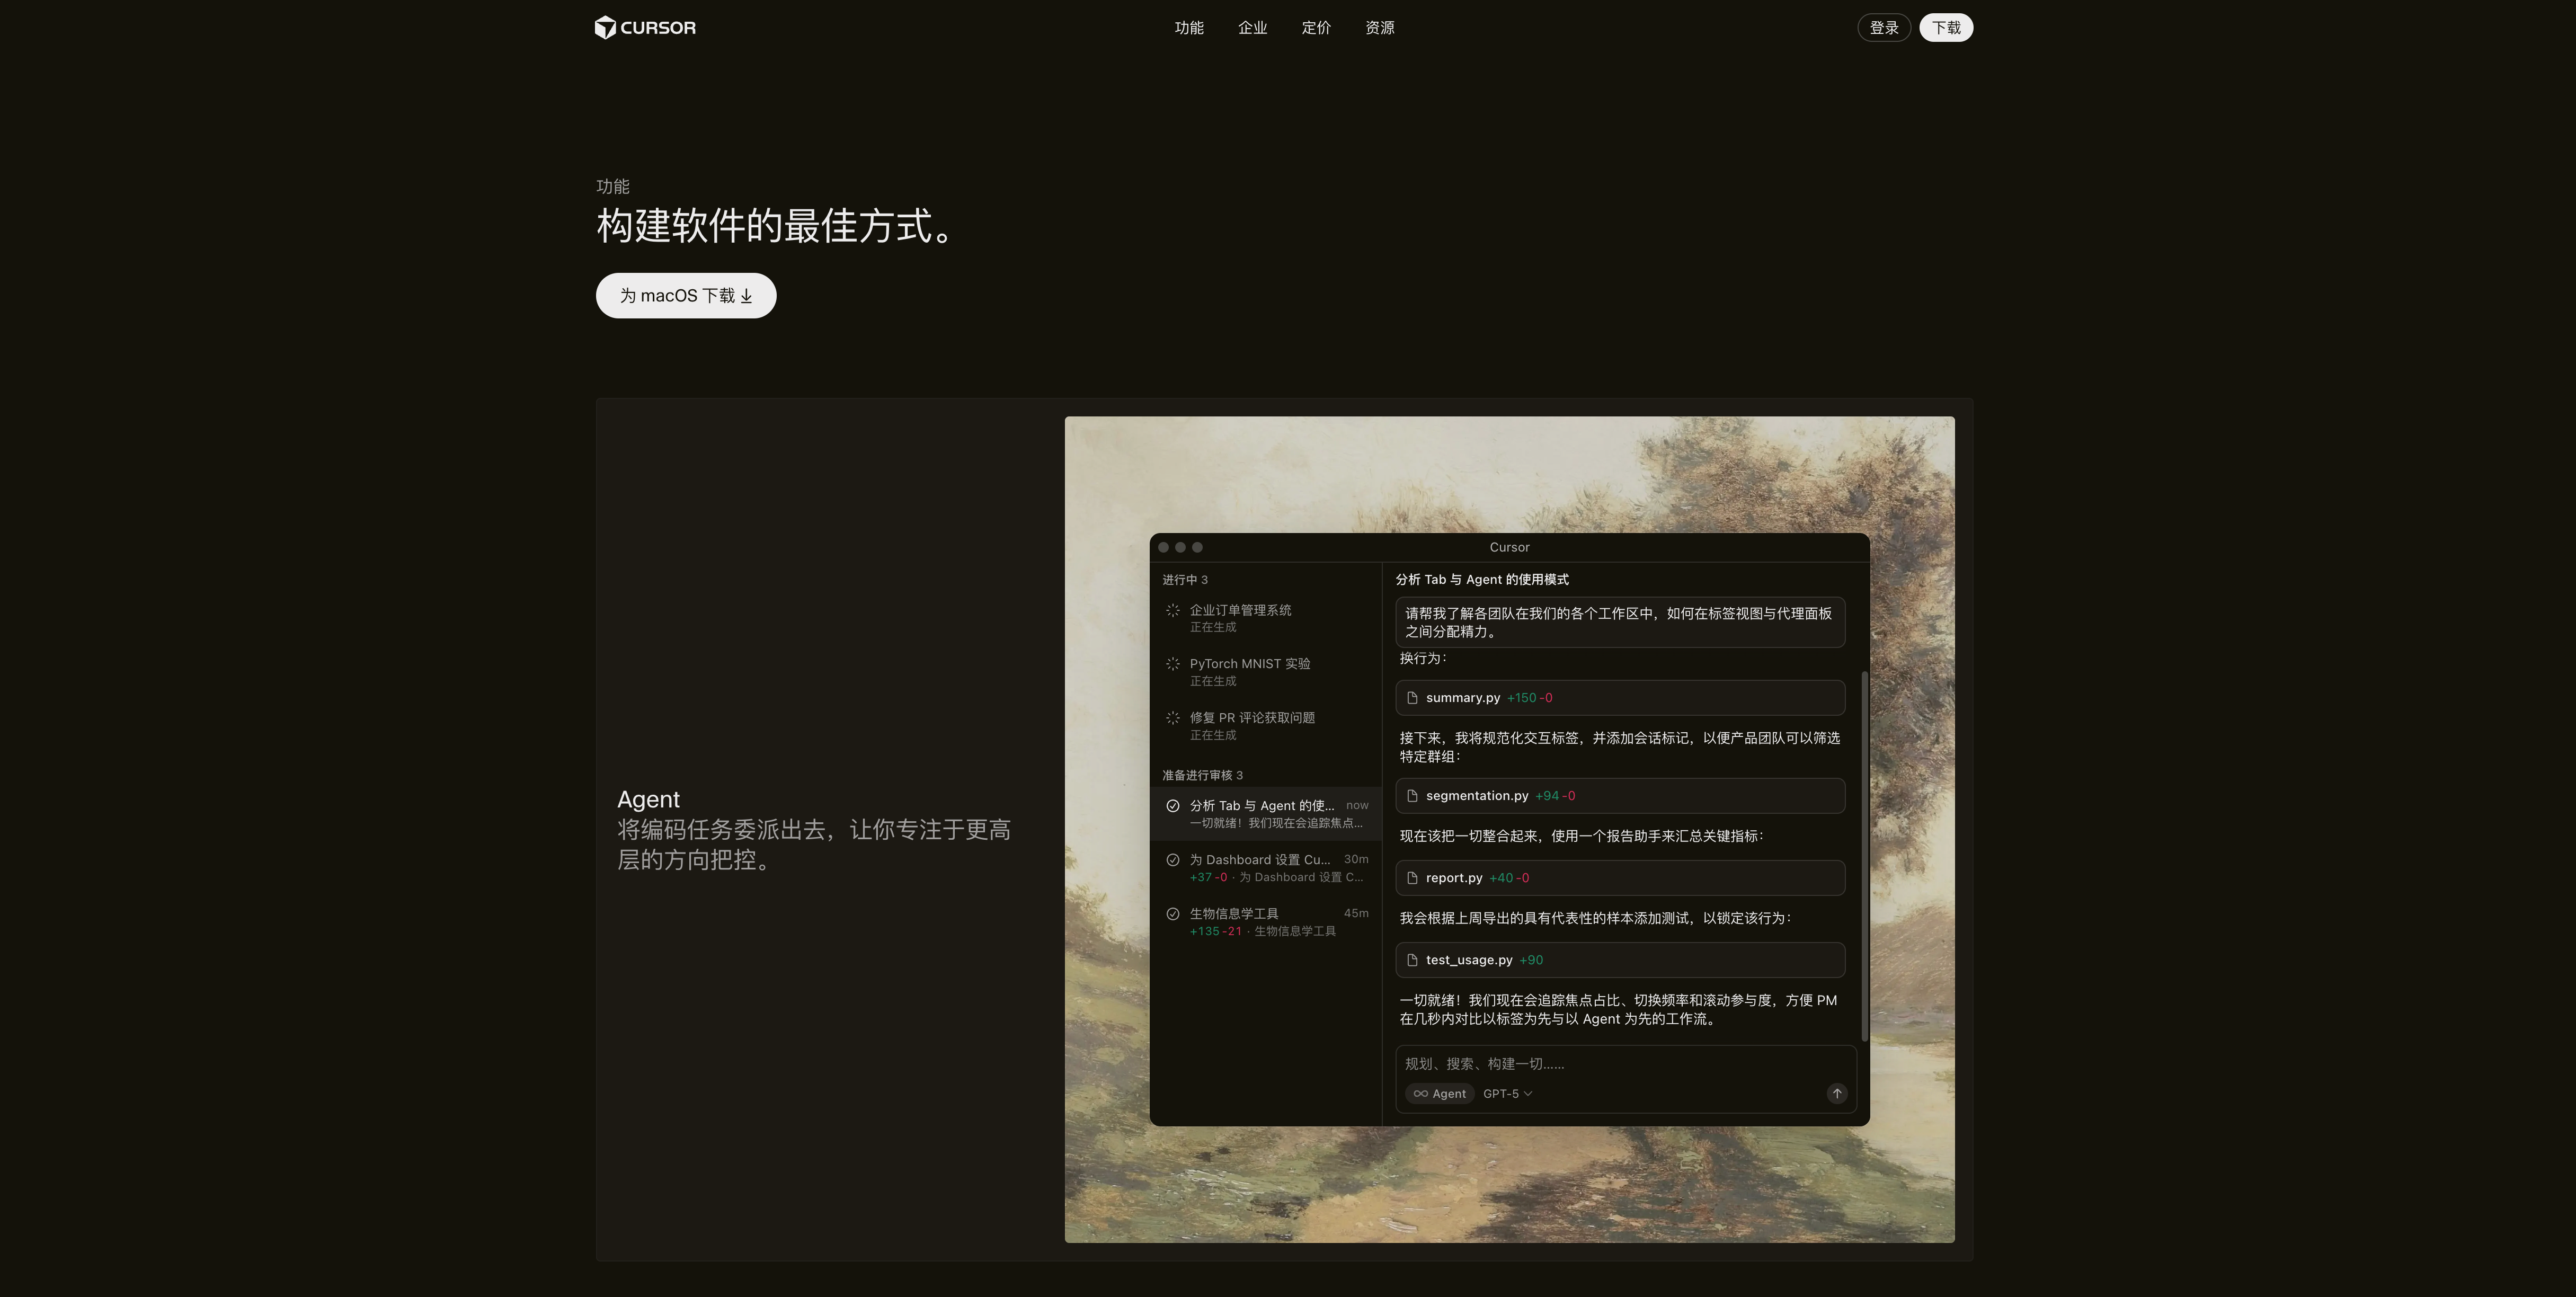This screenshot has height=1297, width=2576.
Task: Open the GPT-5 model dropdown
Action: tap(1507, 1093)
